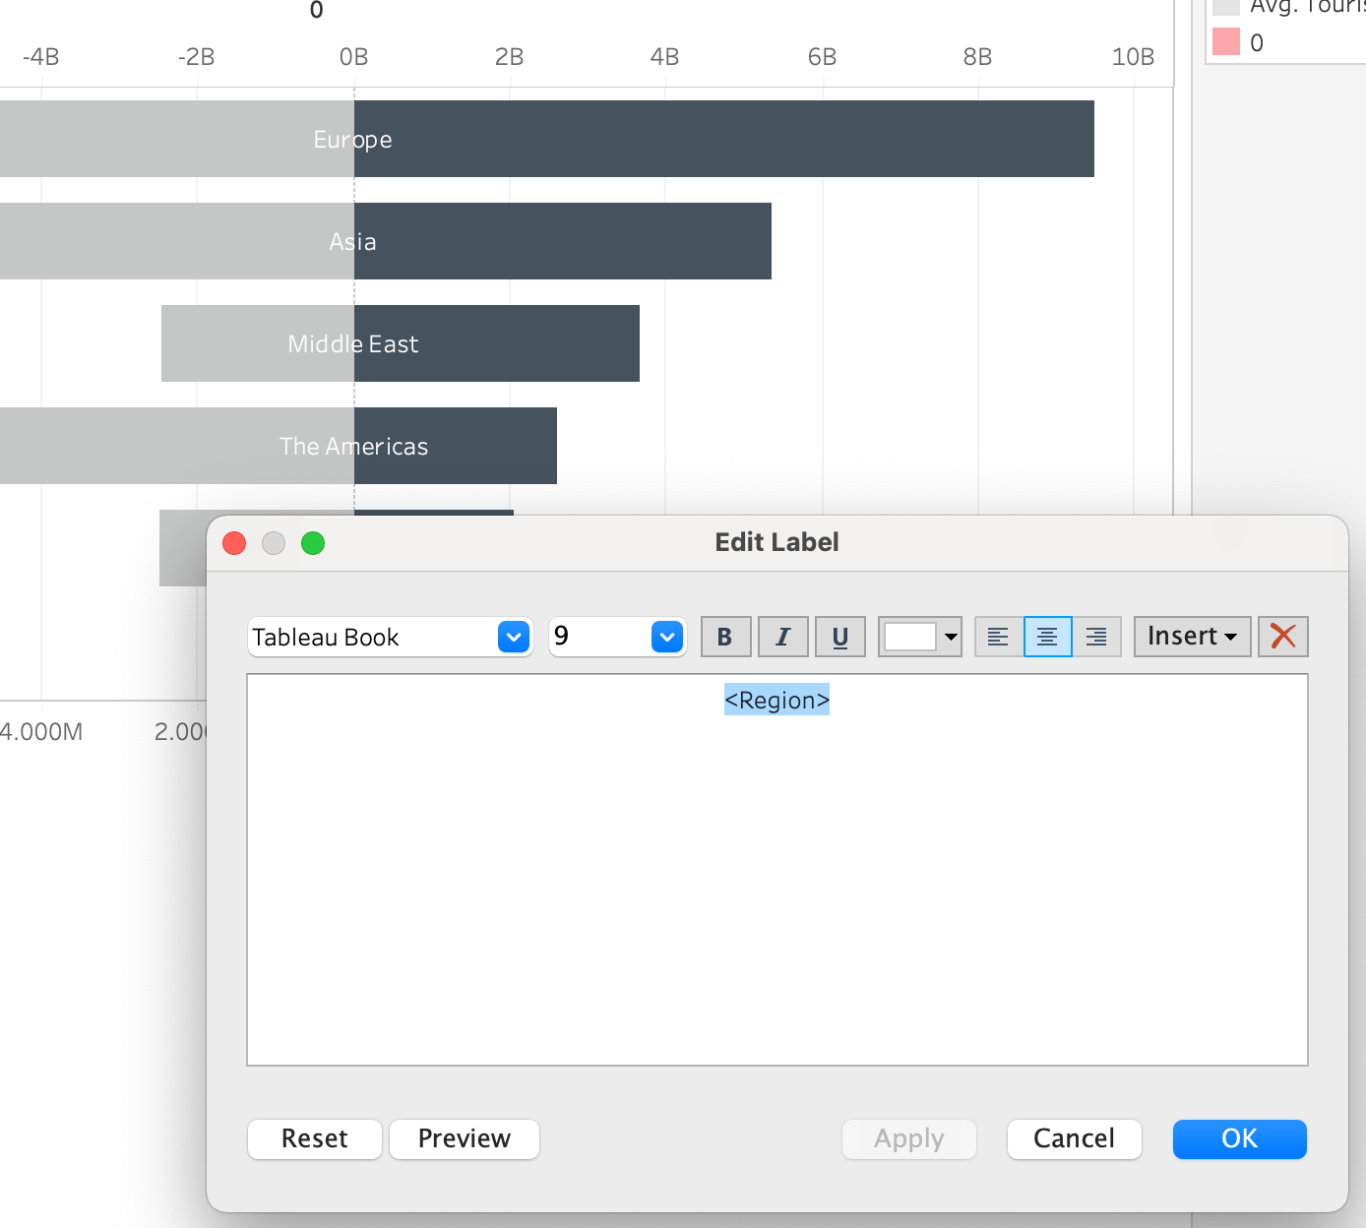Select left text alignment

[997, 637]
